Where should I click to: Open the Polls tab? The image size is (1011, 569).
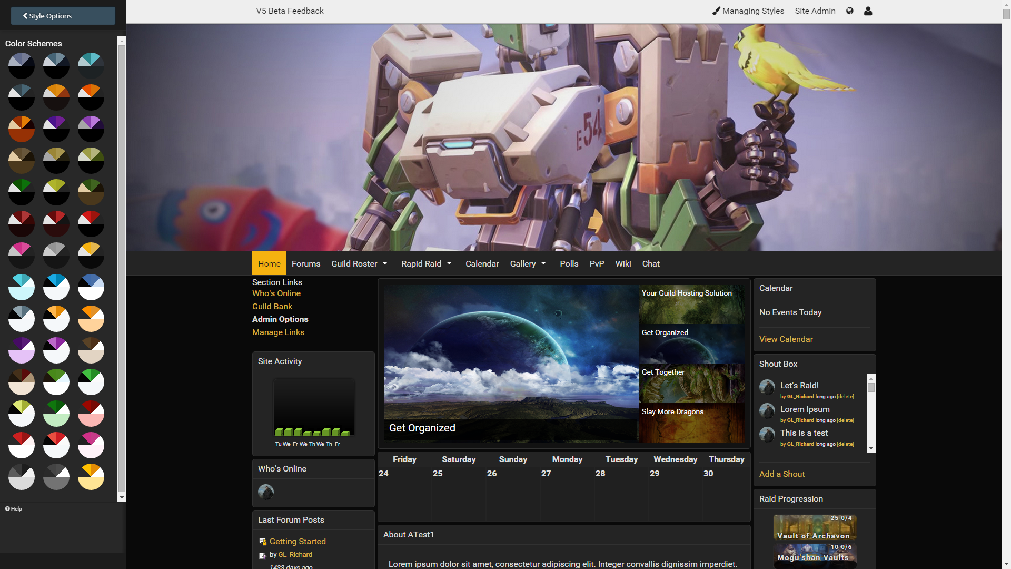pos(569,263)
